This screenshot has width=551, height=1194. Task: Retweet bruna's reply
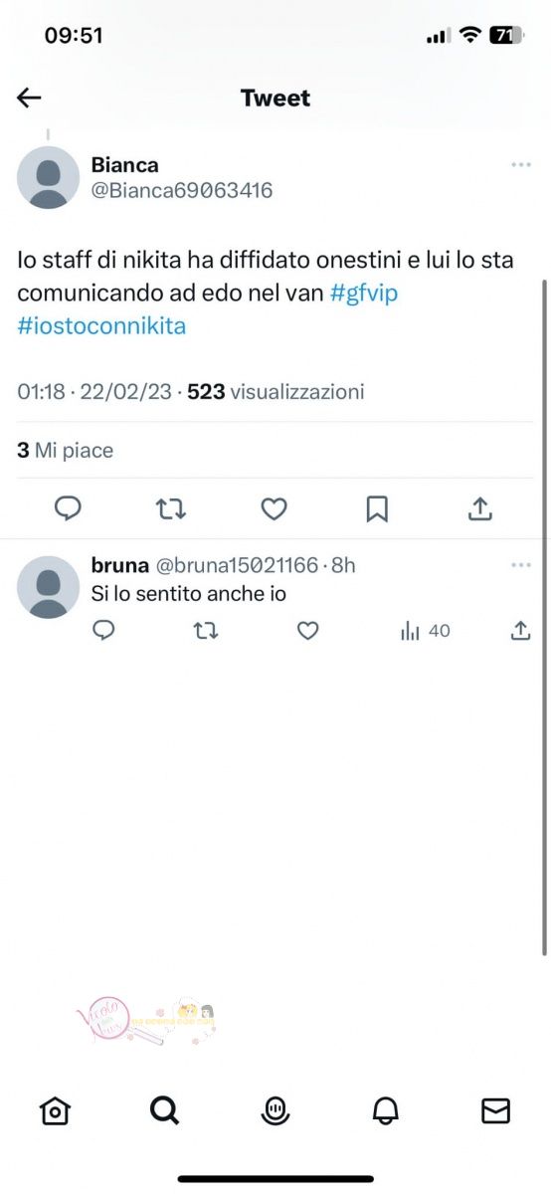(206, 631)
